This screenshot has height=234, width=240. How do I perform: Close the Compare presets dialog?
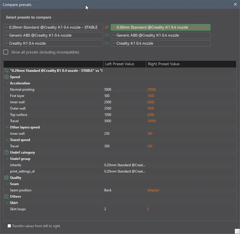click(235, 5)
